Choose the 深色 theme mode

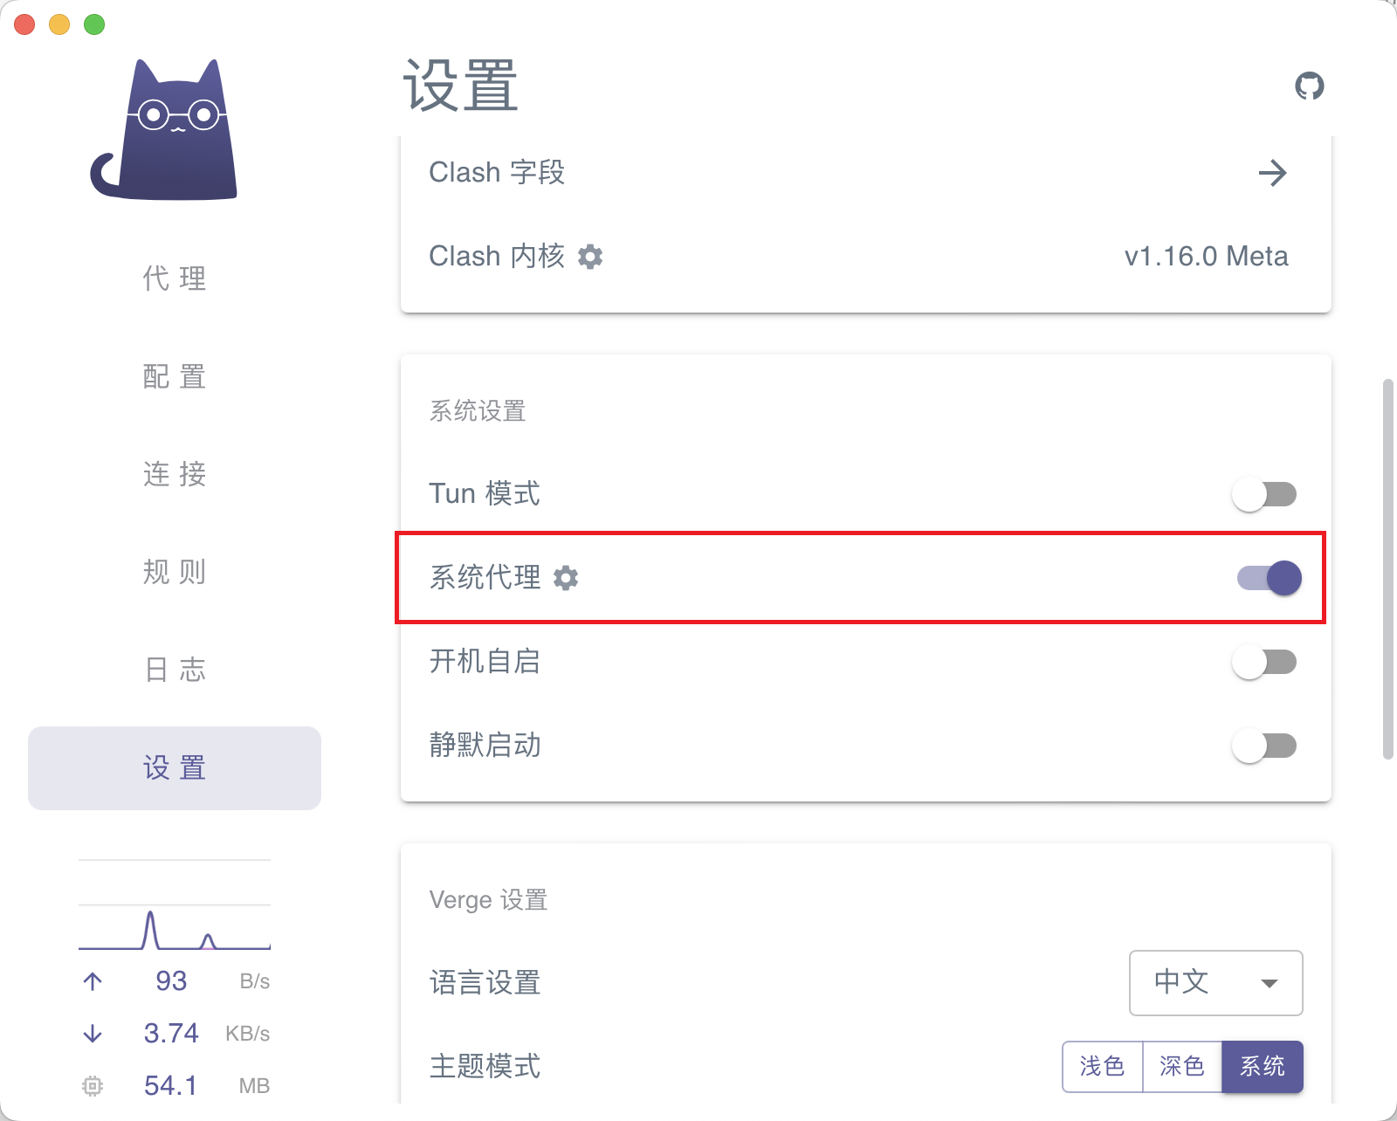(x=1182, y=1067)
